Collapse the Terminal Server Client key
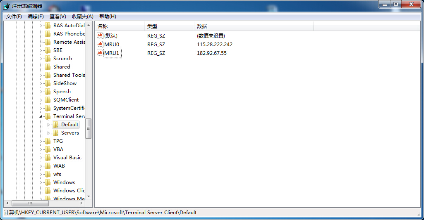The width and height of the screenshot is (424, 220). click(x=41, y=116)
